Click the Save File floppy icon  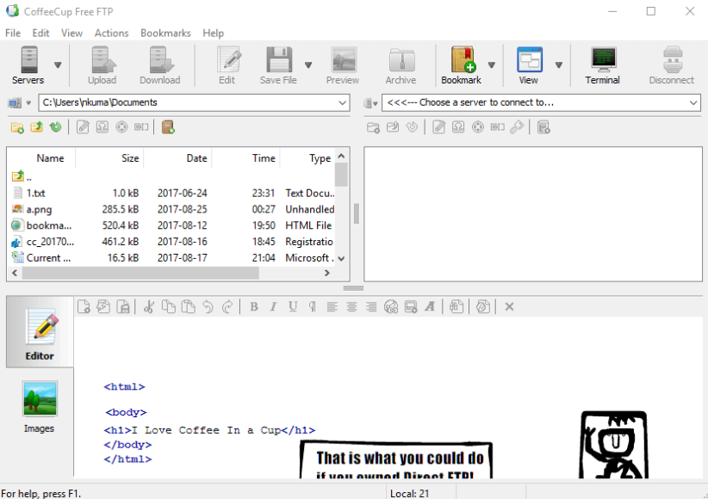click(x=278, y=65)
